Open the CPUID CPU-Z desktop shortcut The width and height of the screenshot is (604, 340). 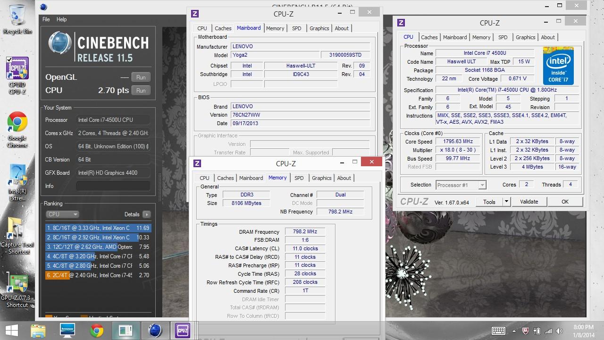(x=17, y=76)
